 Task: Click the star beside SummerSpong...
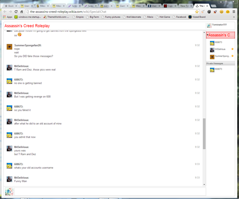tap(232, 56)
